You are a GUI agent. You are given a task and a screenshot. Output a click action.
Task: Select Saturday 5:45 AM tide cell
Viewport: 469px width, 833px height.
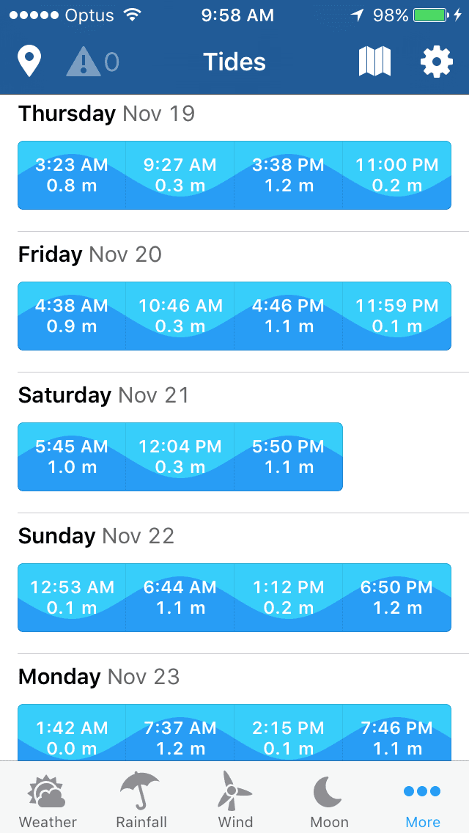point(72,457)
